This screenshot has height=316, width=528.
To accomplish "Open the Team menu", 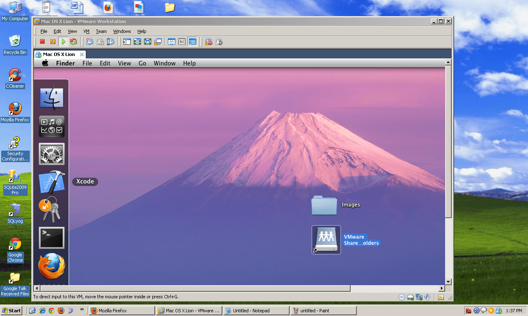I will coord(101,31).
